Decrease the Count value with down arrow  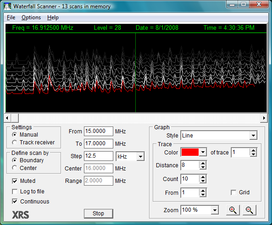203,181
